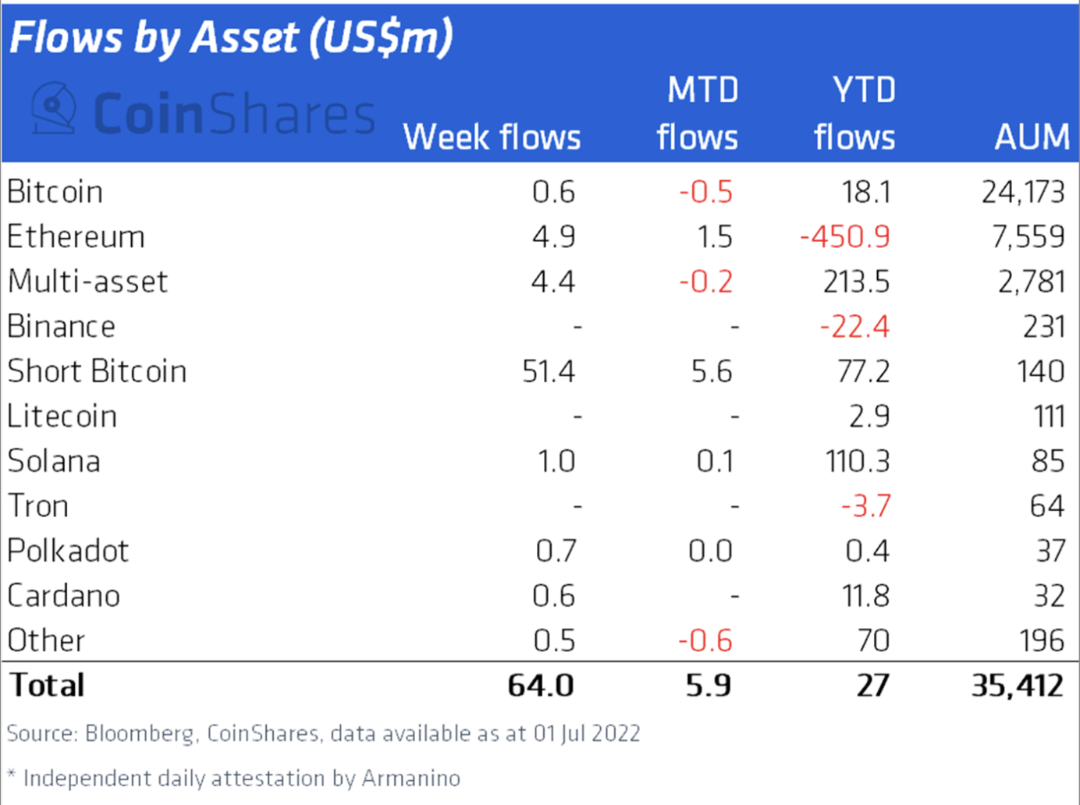
Task: Select the Week flows column header
Action: (x=492, y=137)
